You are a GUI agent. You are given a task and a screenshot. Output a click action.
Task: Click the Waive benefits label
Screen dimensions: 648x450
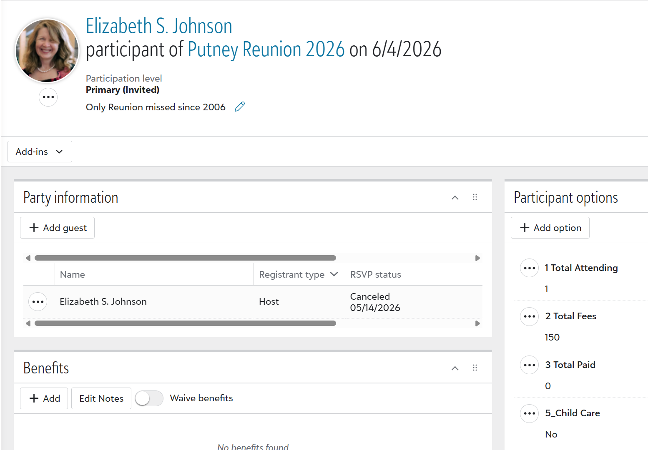click(x=201, y=398)
